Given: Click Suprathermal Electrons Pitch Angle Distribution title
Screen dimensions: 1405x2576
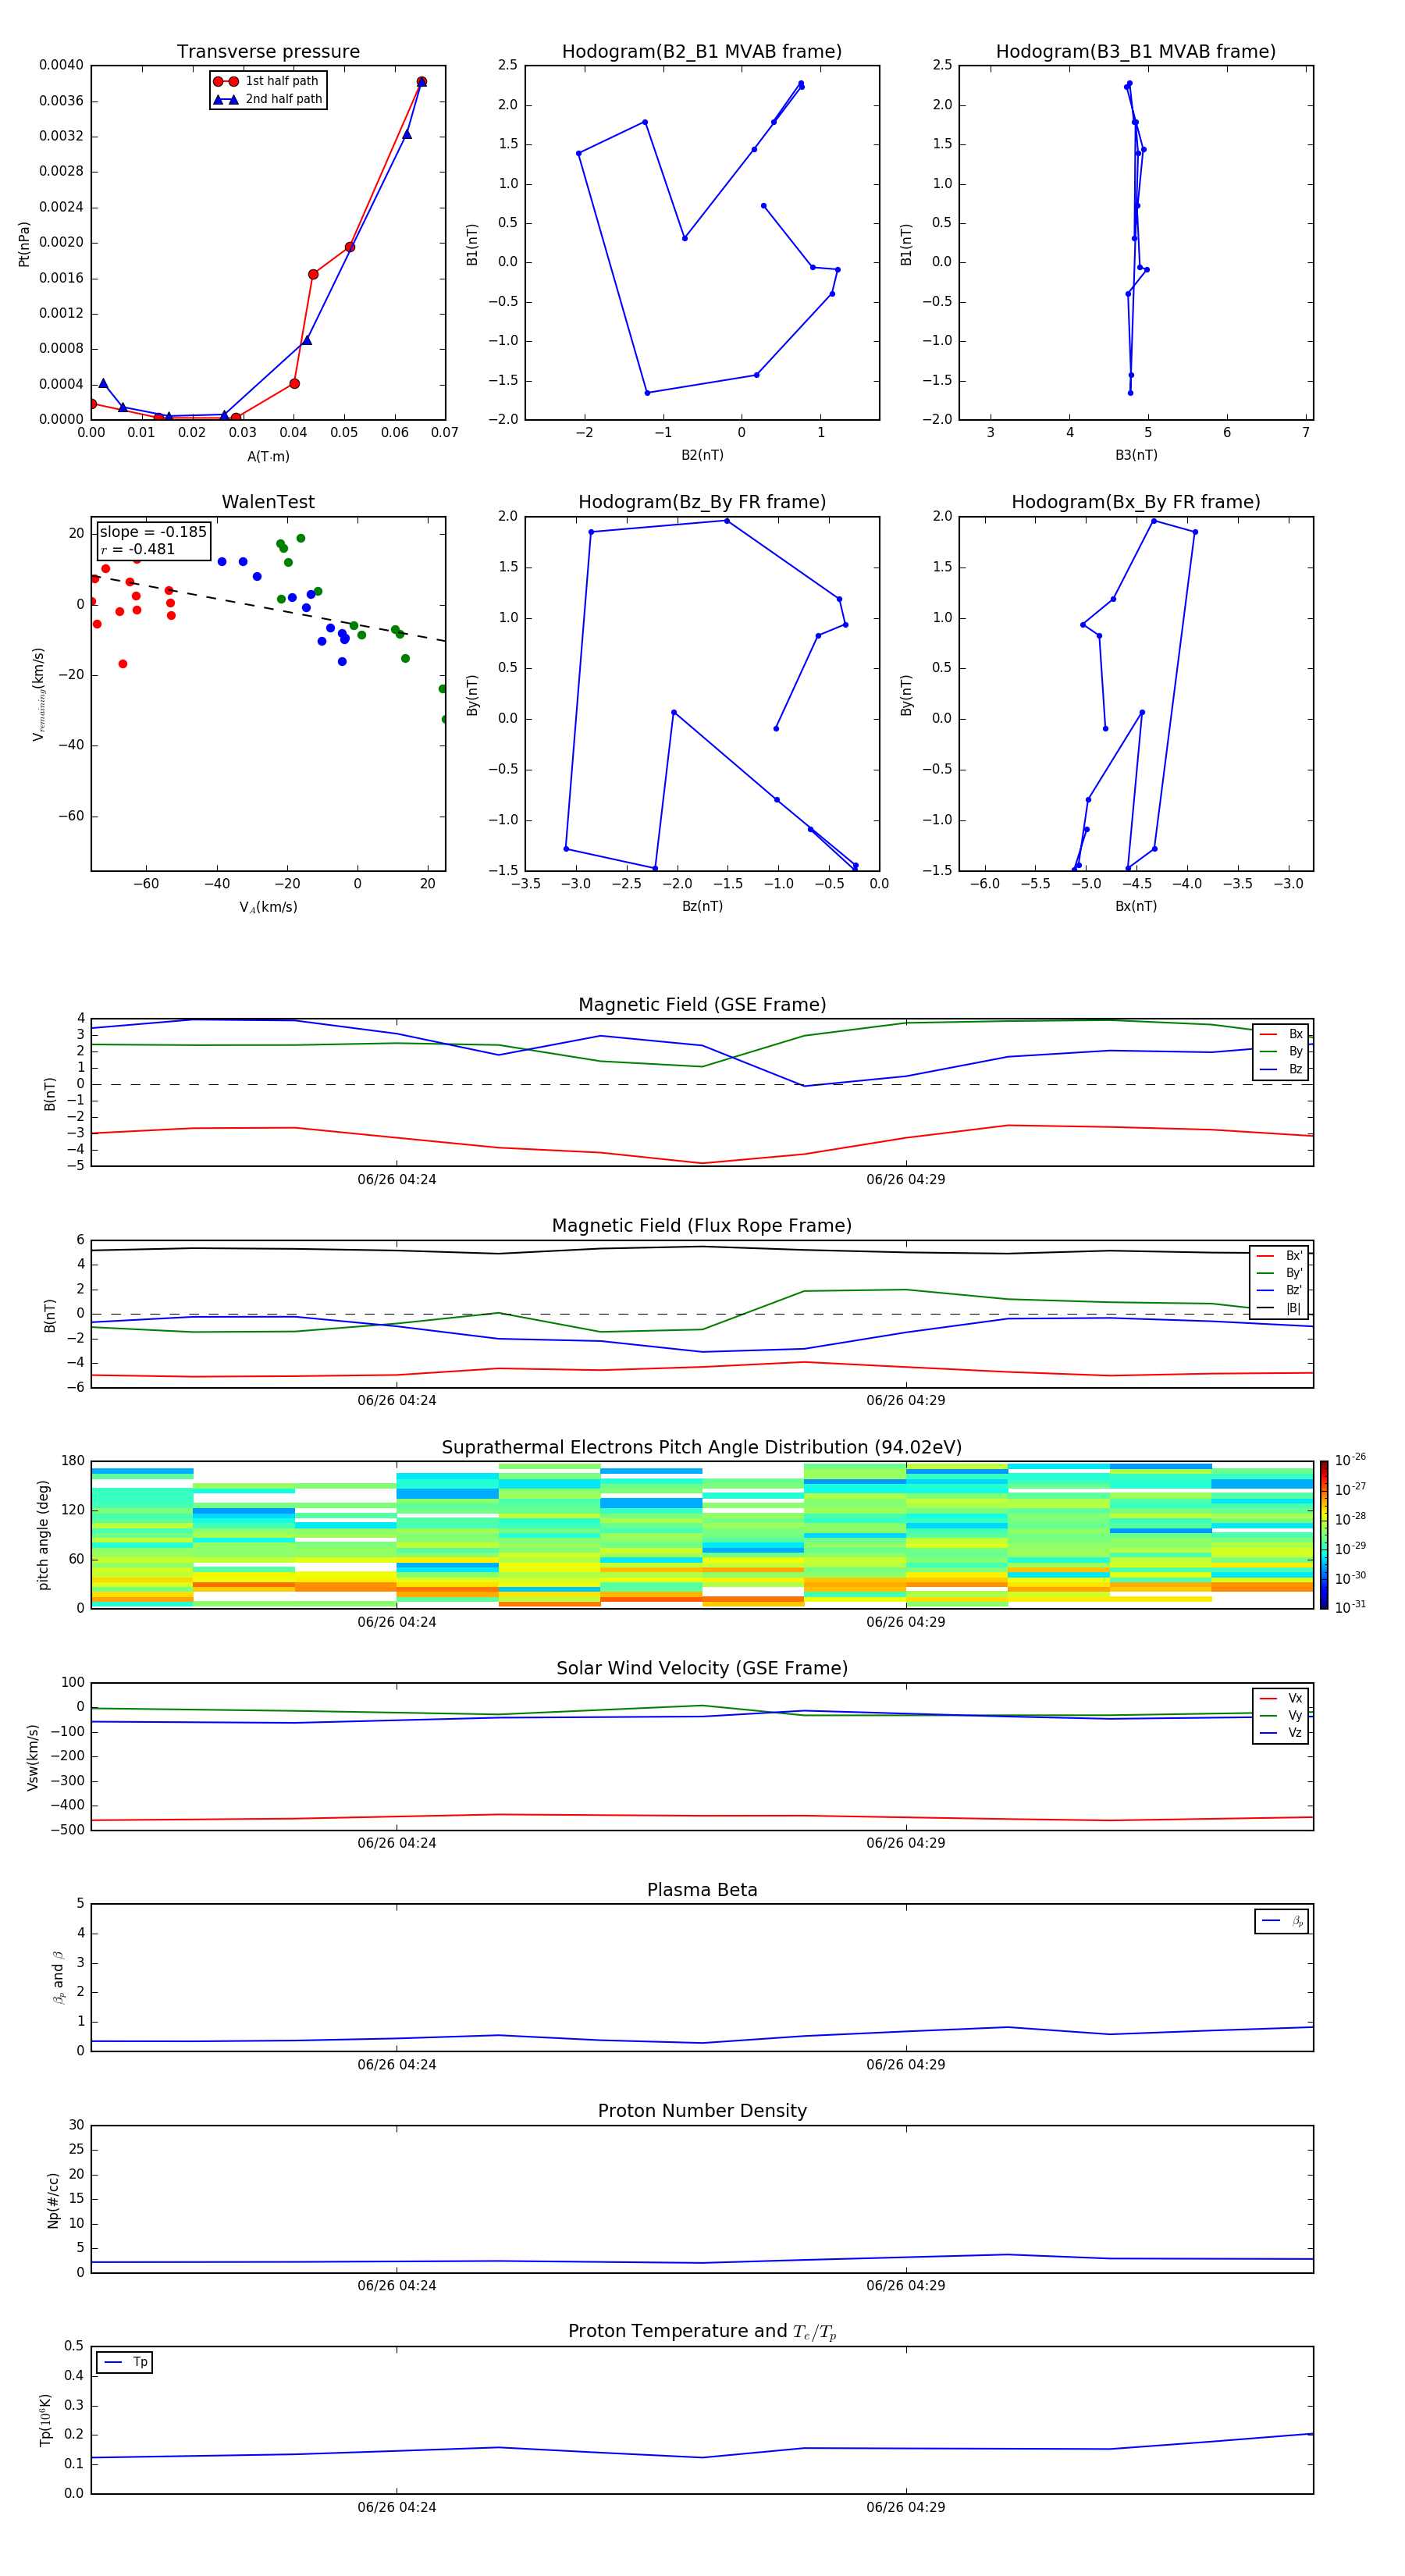Looking at the screenshot, I should [702, 1448].
